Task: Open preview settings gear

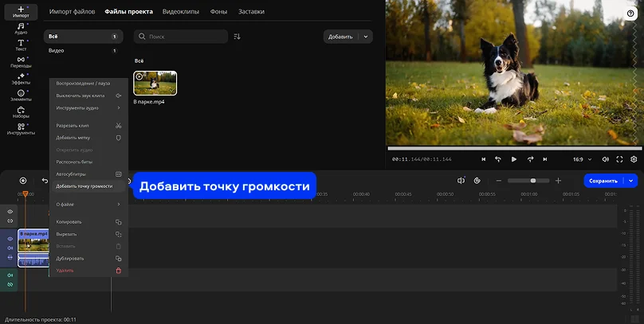Action: click(634, 159)
